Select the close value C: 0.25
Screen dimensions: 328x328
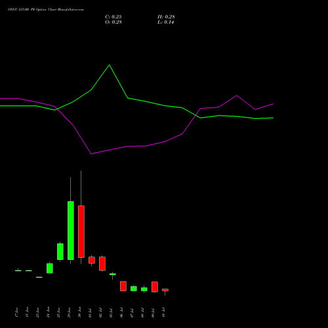point(113,17)
